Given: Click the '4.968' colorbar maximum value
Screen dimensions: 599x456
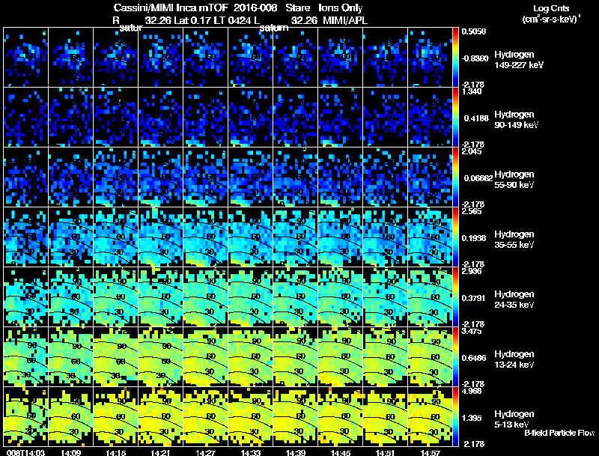Looking at the screenshot, I should pos(472,391).
